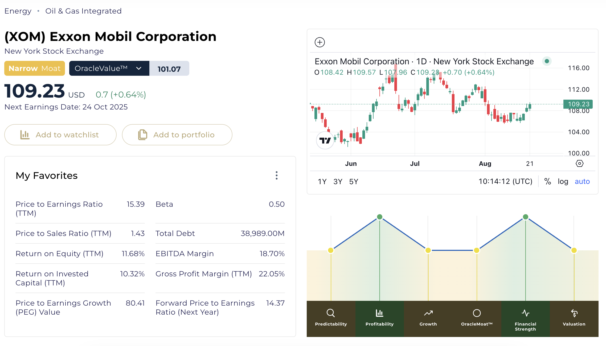This screenshot has height=346, width=606.
Task: Click Return on Equity (TTM) label
Action: [x=59, y=254]
